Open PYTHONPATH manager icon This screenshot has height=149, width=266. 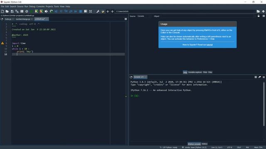103,11
